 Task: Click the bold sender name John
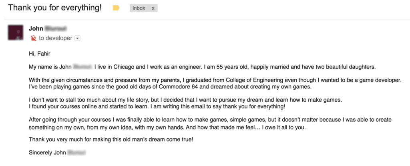coord(36,28)
